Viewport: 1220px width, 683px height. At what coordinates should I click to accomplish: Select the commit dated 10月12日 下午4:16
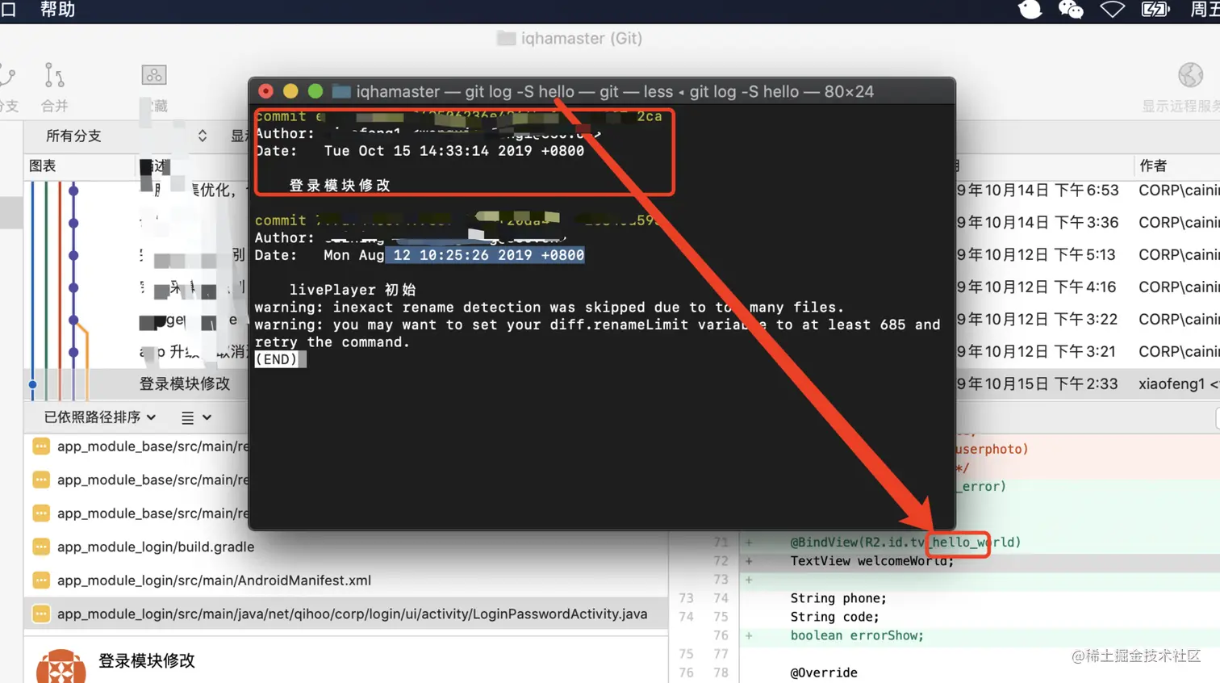(1037, 287)
